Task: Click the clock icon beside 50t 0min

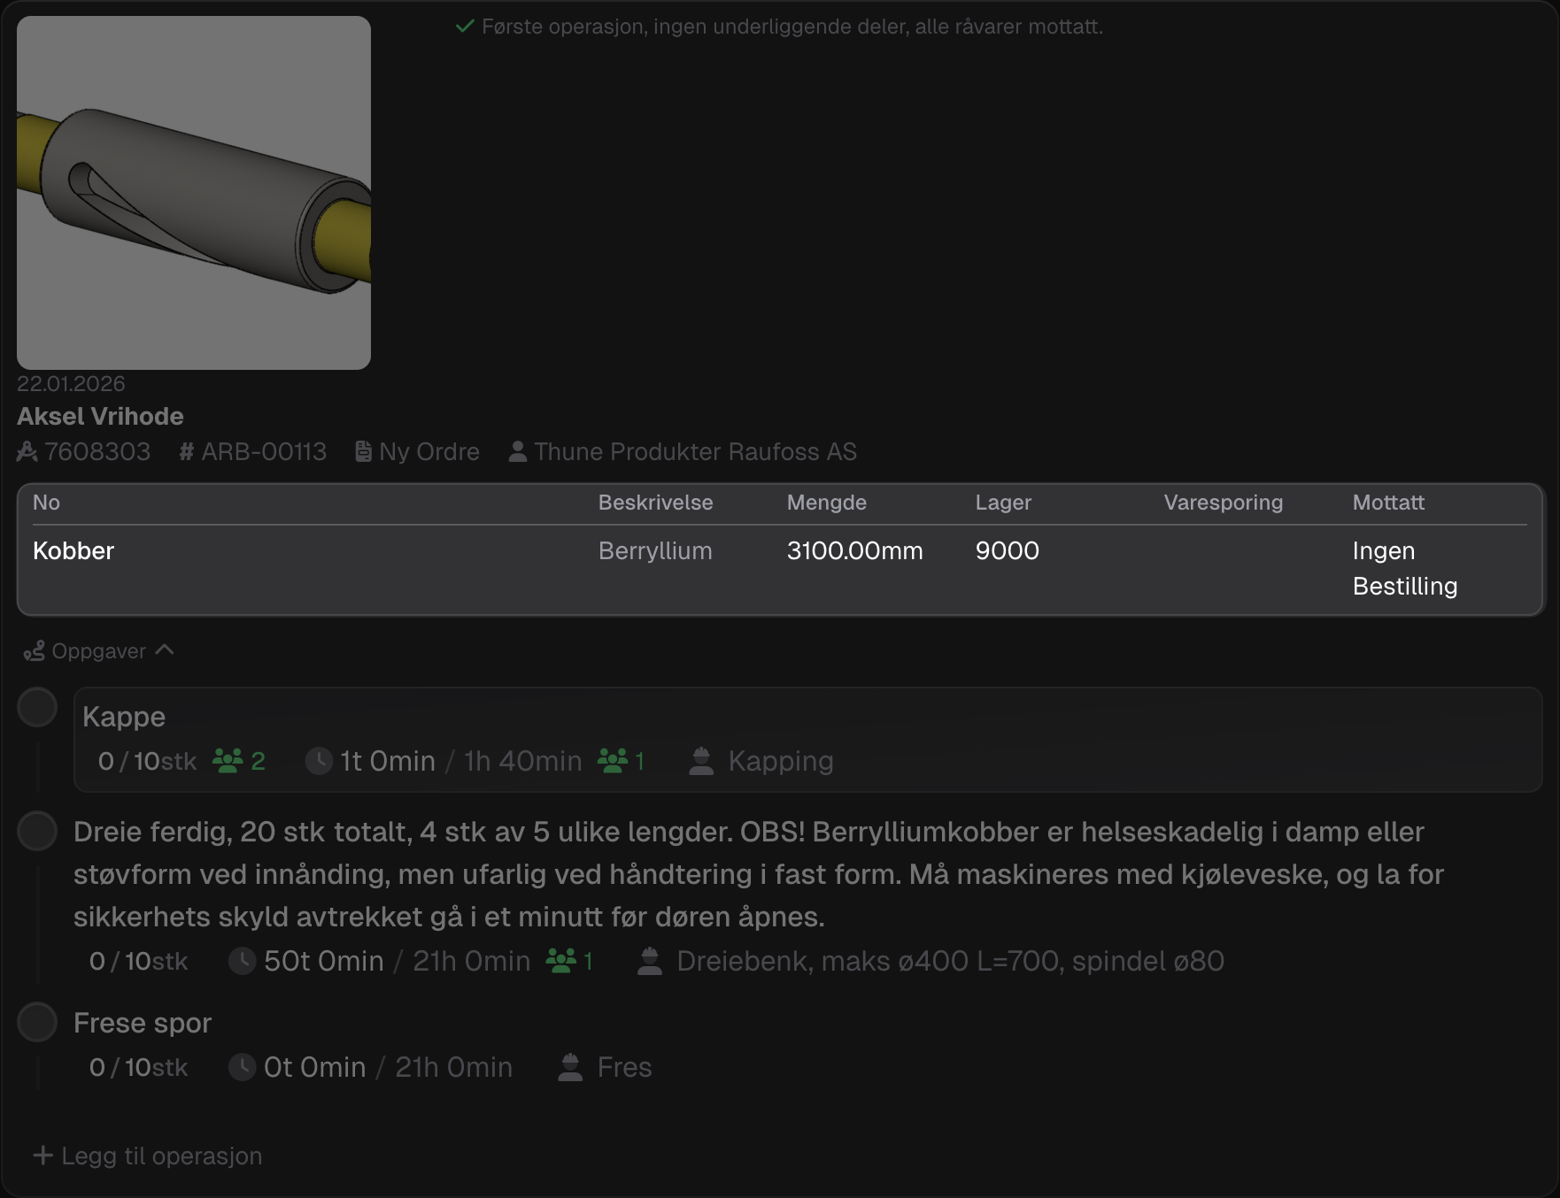Action: click(x=243, y=961)
